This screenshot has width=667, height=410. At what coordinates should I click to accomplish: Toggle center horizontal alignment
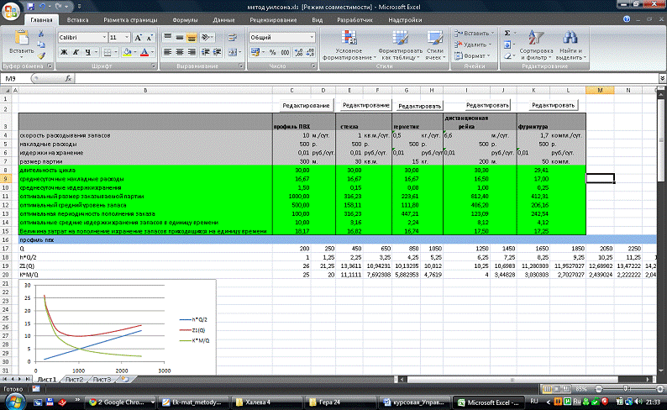(x=179, y=52)
